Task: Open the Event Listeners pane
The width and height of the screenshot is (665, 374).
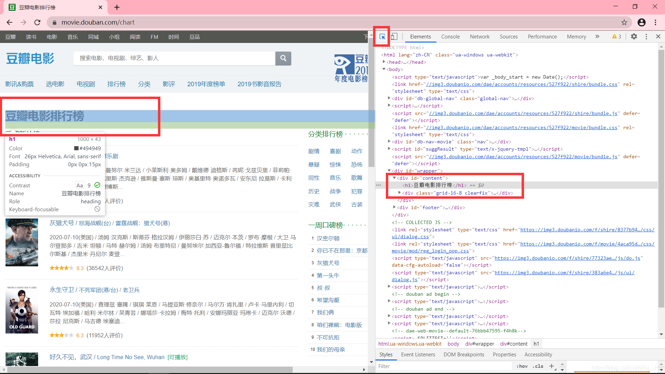Action: tap(418, 354)
